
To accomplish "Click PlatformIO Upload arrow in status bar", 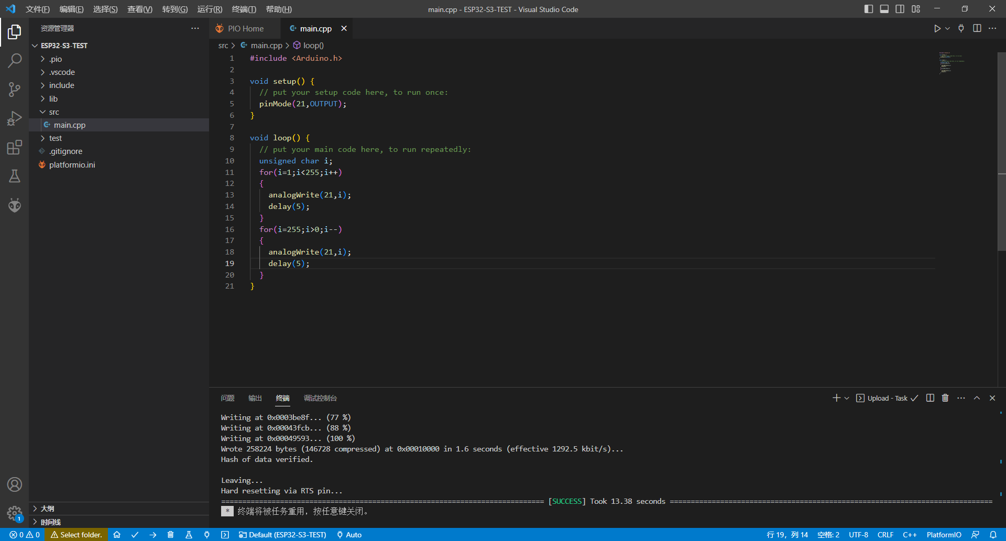I will pyautogui.click(x=153, y=535).
